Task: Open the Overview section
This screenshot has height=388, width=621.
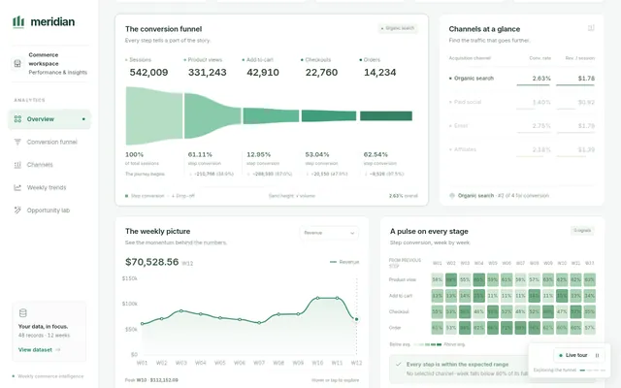Action: click(49, 119)
